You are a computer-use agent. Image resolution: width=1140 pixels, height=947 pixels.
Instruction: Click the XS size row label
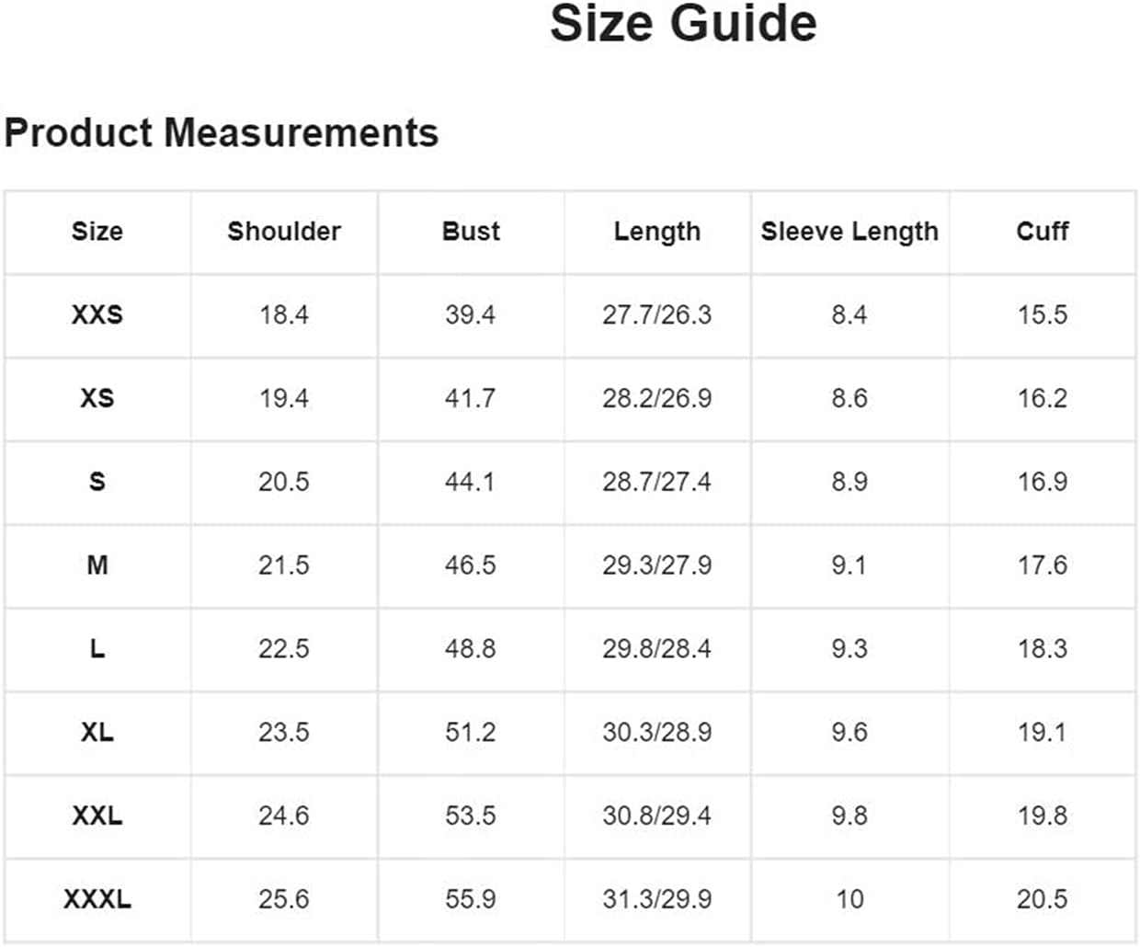click(x=97, y=399)
